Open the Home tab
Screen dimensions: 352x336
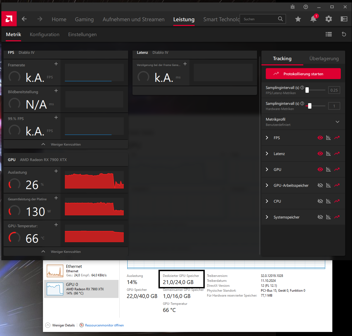(x=59, y=19)
